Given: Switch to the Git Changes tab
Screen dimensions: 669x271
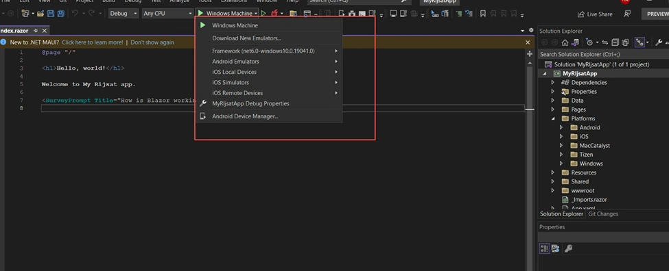Looking at the screenshot, I should tap(603, 214).
